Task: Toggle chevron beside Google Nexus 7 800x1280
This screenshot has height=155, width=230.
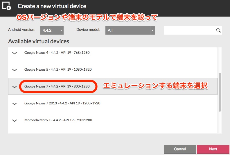Action: (x=15, y=87)
